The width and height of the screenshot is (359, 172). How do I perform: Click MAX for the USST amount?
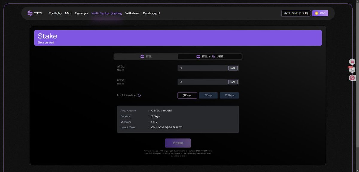pos(233,82)
